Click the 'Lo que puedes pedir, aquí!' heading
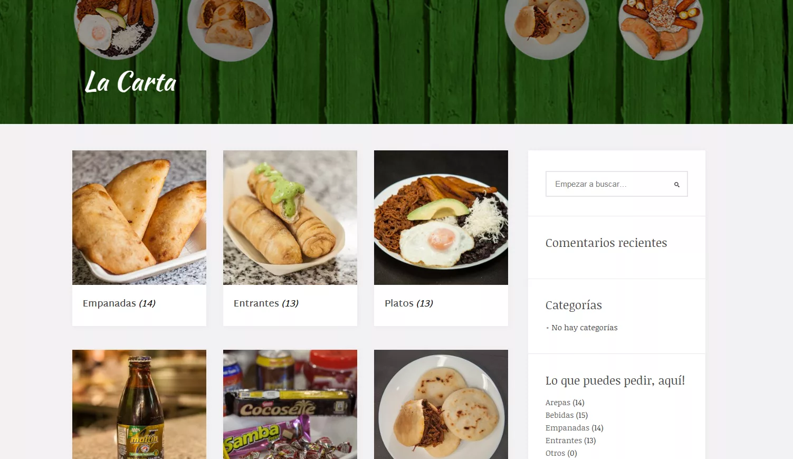793x459 pixels. 615,381
